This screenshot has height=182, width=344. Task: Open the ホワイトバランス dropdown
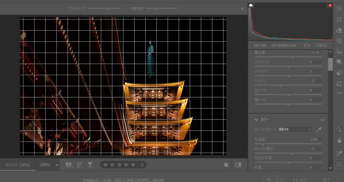[x=295, y=130]
